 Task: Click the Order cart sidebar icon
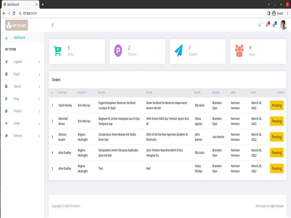(6, 123)
